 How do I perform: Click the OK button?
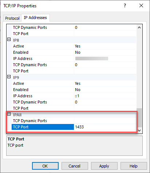click(45, 166)
